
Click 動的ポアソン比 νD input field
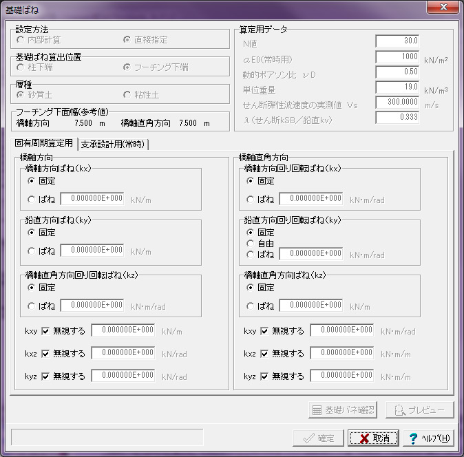tap(397, 72)
